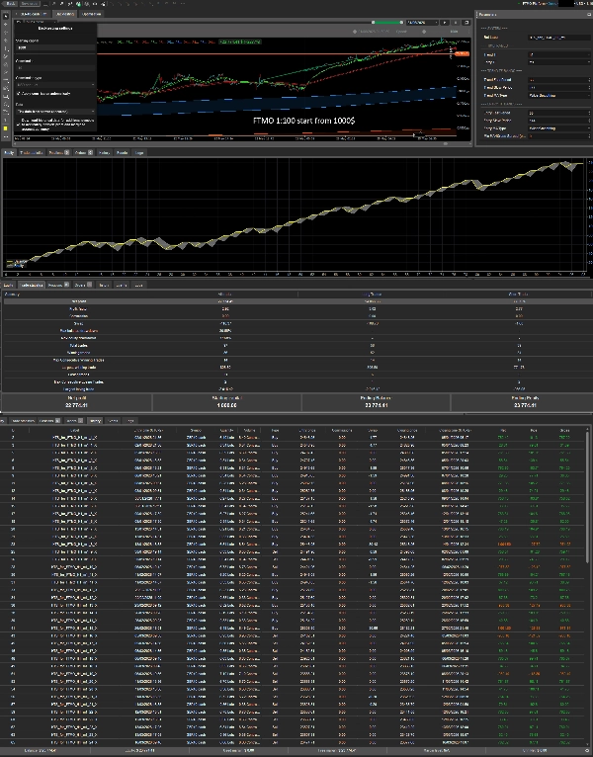Open the Entry MA Type dropdown in Parameters

point(559,128)
